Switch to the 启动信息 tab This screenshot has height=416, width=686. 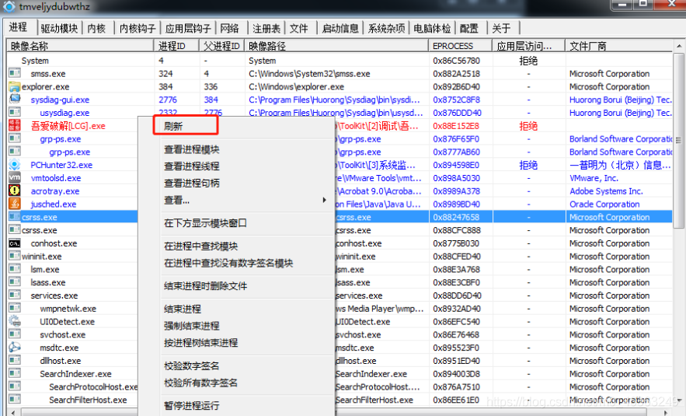click(x=340, y=29)
